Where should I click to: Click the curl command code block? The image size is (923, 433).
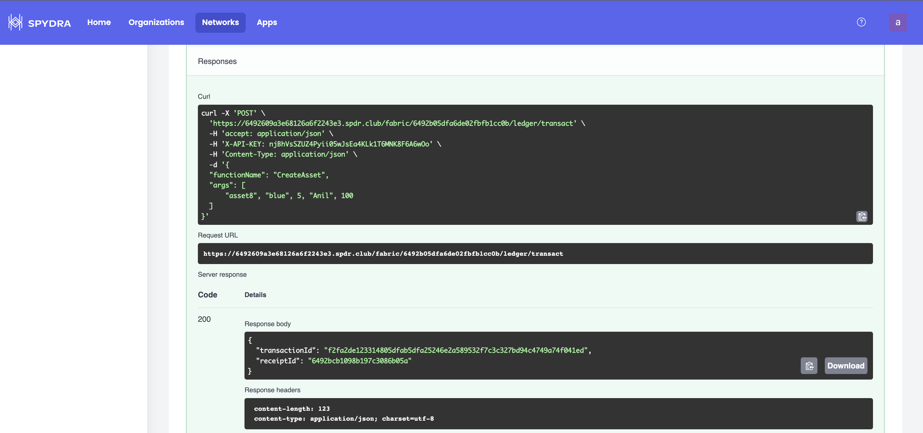(535, 165)
